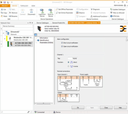Screen dimensions: 128x114
Task: Select ACT20X-HDI-SDO-RNC device in network tree
Action: (x=20, y=44)
